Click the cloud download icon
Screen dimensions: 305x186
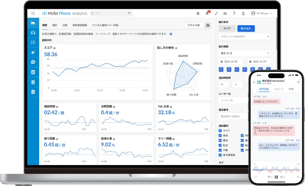(x=208, y=26)
